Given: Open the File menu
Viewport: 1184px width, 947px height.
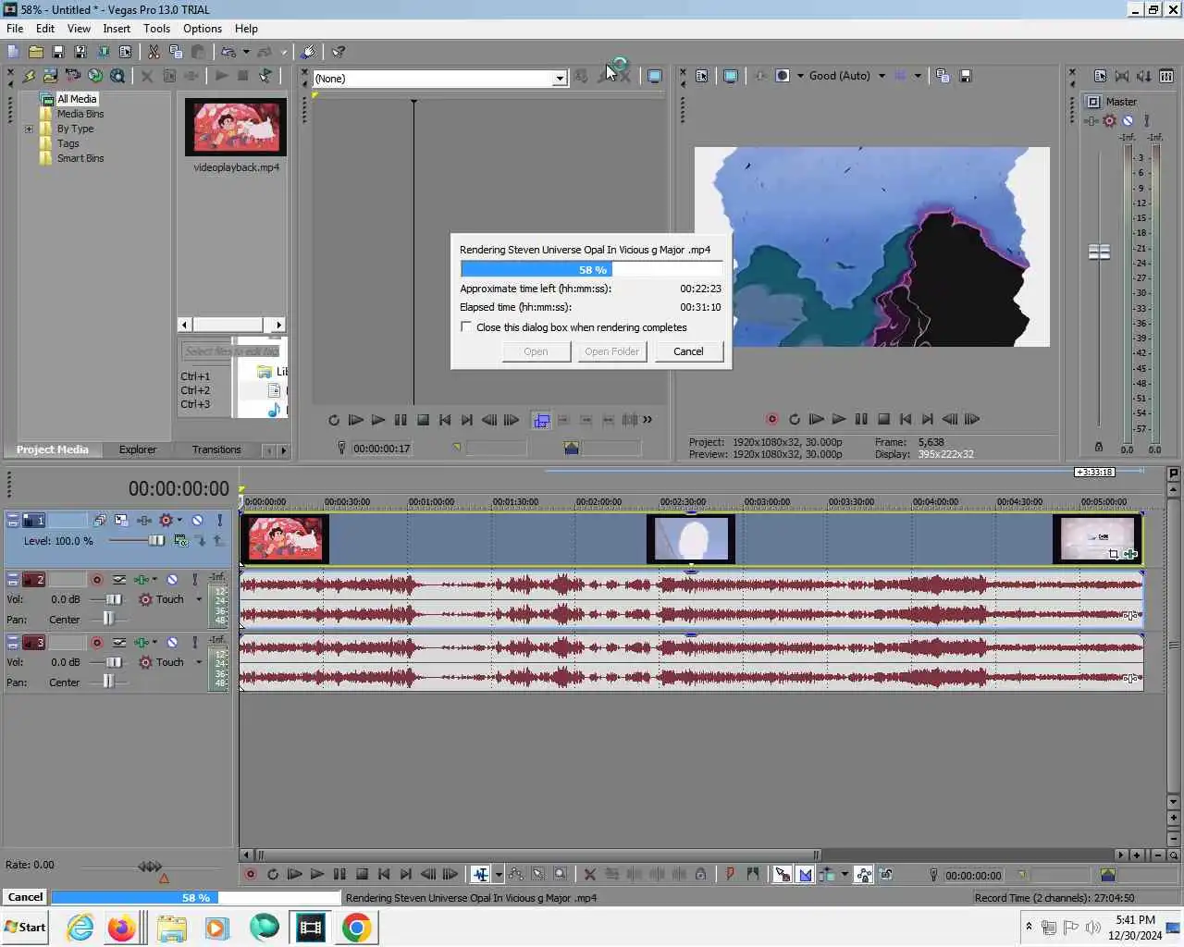Looking at the screenshot, I should (x=15, y=29).
